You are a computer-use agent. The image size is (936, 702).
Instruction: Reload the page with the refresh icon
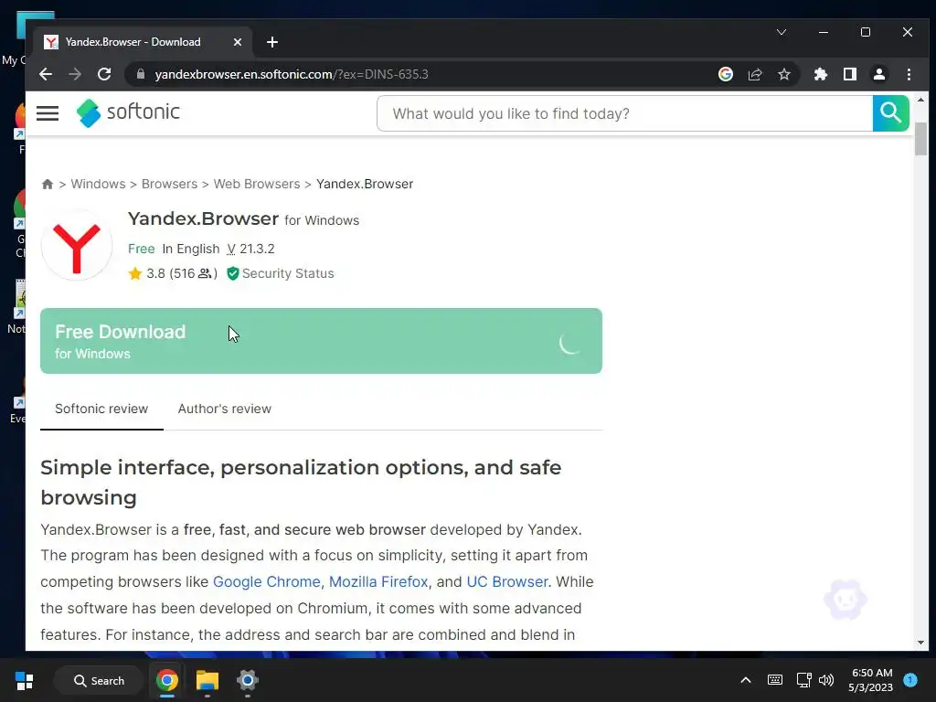pyautogui.click(x=104, y=74)
